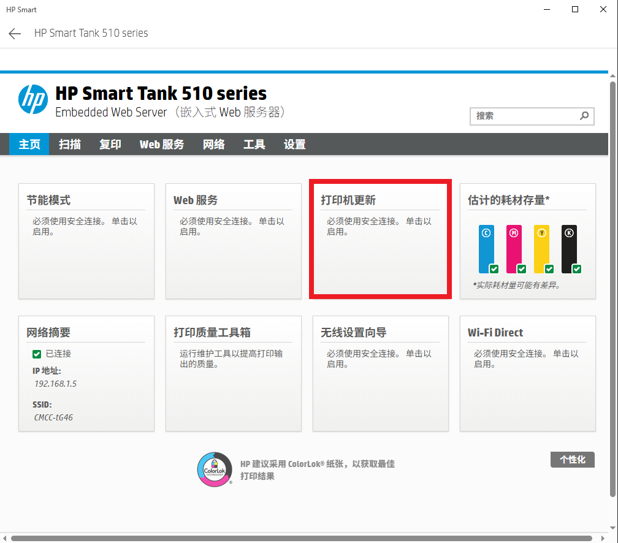Click the 搜索 search input field

[524, 116]
